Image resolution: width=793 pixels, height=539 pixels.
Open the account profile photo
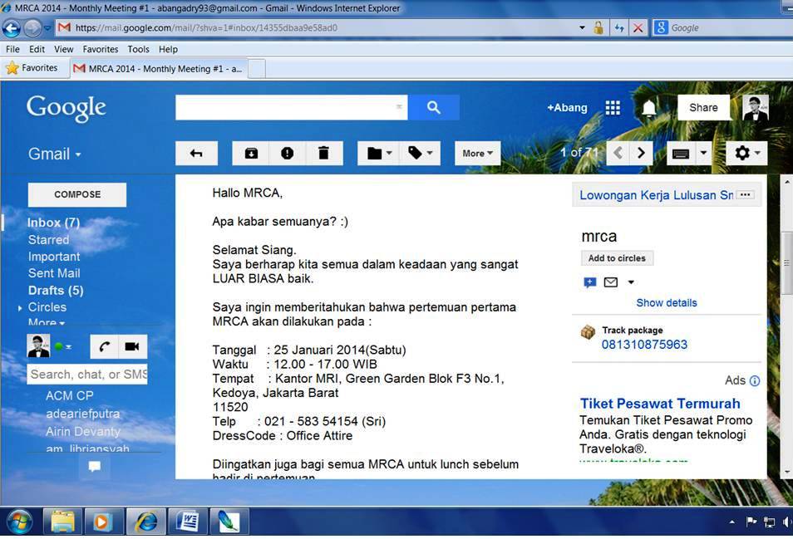[x=756, y=108]
